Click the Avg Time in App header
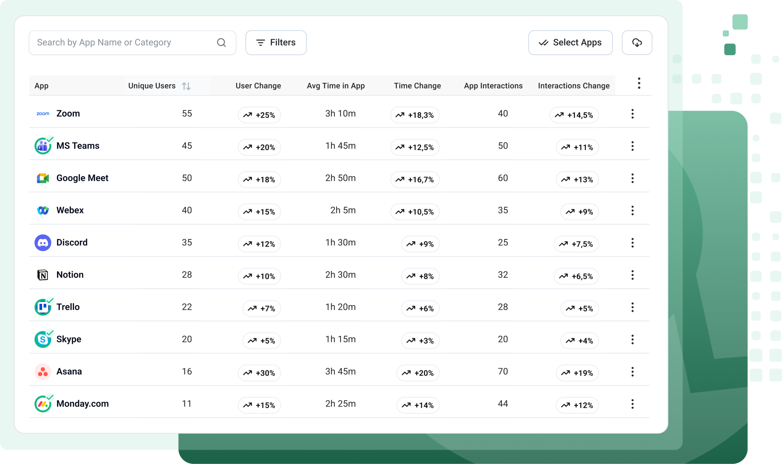 click(336, 86)
